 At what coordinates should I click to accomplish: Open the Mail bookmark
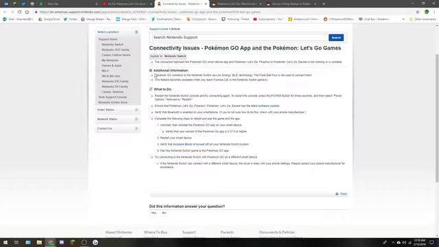tap(19, 19)
